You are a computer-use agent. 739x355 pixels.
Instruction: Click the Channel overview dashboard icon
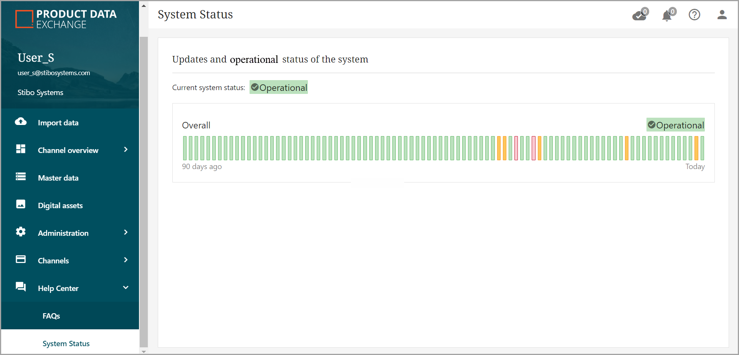pos(21,149)
